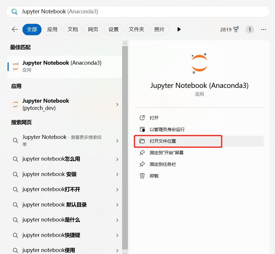
Task: Expand chevron for jupyter notebook是什么
Action: coord(117,220)
